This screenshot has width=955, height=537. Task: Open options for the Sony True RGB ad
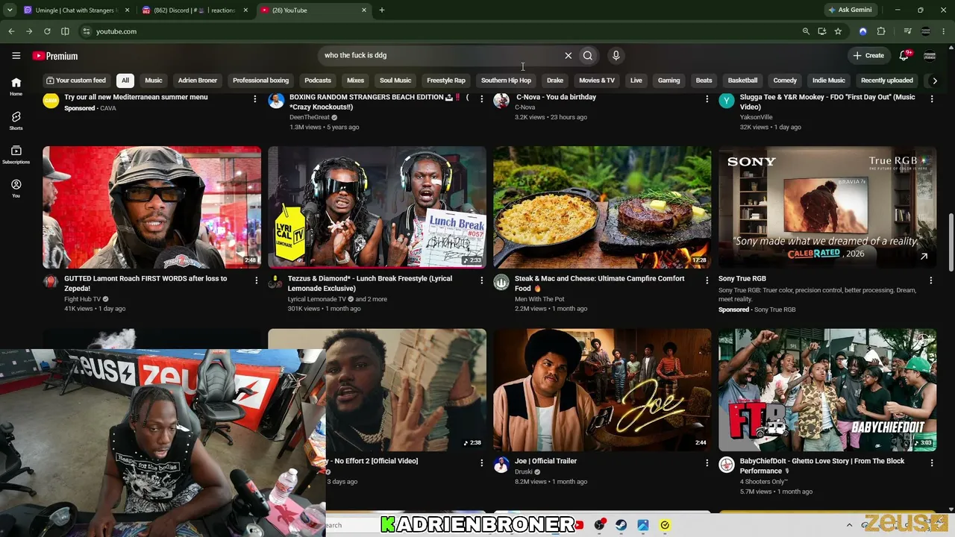click(930, 280)
